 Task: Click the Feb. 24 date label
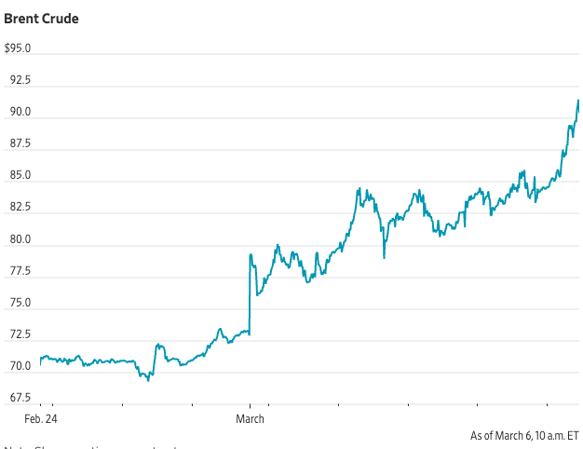(x=41, y=418)
